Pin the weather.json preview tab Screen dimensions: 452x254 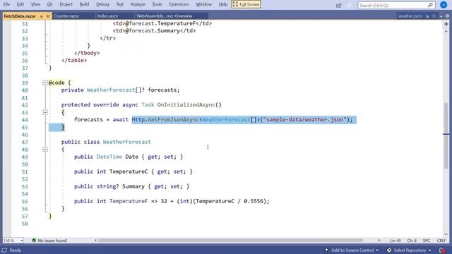(427, 16)
